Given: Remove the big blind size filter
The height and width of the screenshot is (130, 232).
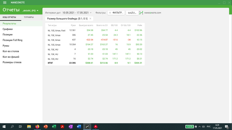Looking at the screenshot, I should (x=90, y=18).
